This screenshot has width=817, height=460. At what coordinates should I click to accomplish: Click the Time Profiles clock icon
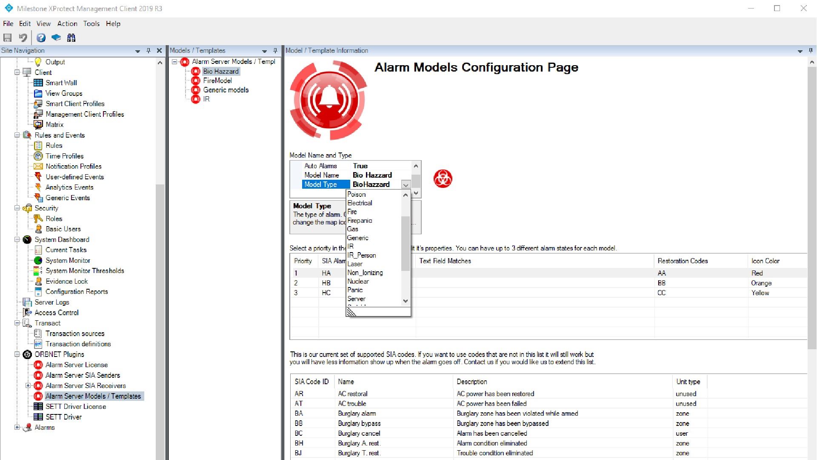tap(38, 156)
